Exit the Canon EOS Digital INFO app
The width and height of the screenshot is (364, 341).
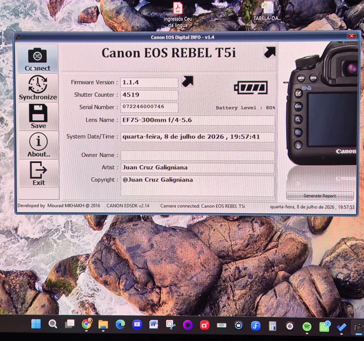(39, 173)
